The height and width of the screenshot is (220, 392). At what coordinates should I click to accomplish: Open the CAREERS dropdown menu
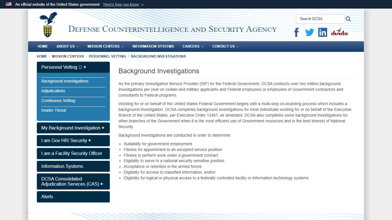point(193,46)
